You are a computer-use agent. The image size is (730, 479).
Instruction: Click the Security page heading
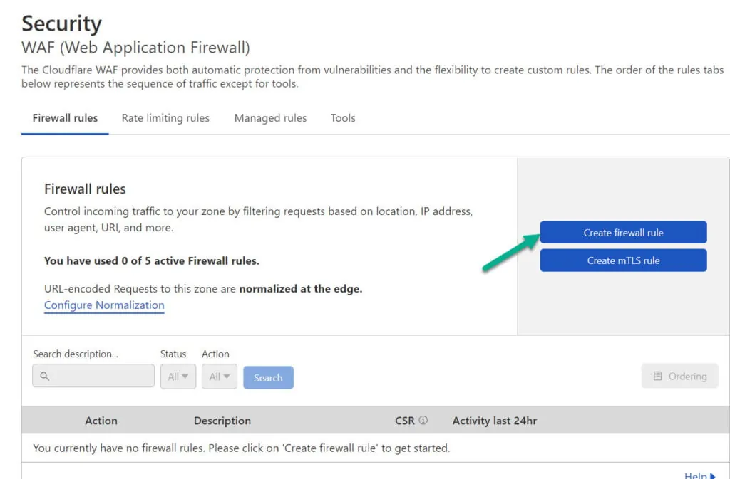tap(61, 23)
